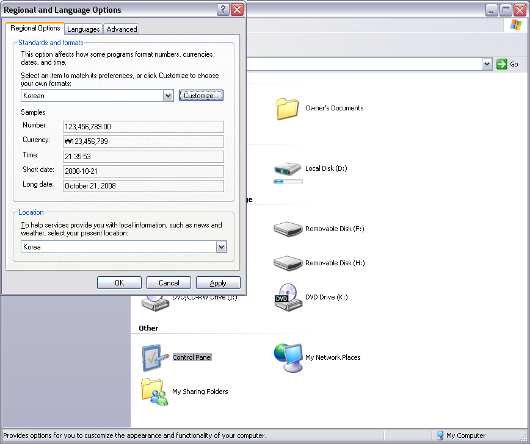Click the Short date sample field

[143, 171]
